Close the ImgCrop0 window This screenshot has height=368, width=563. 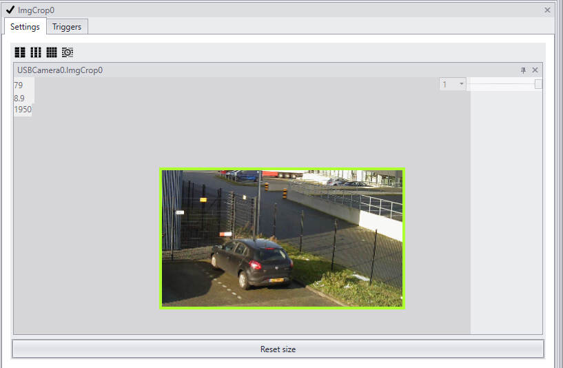coord(547,10)
